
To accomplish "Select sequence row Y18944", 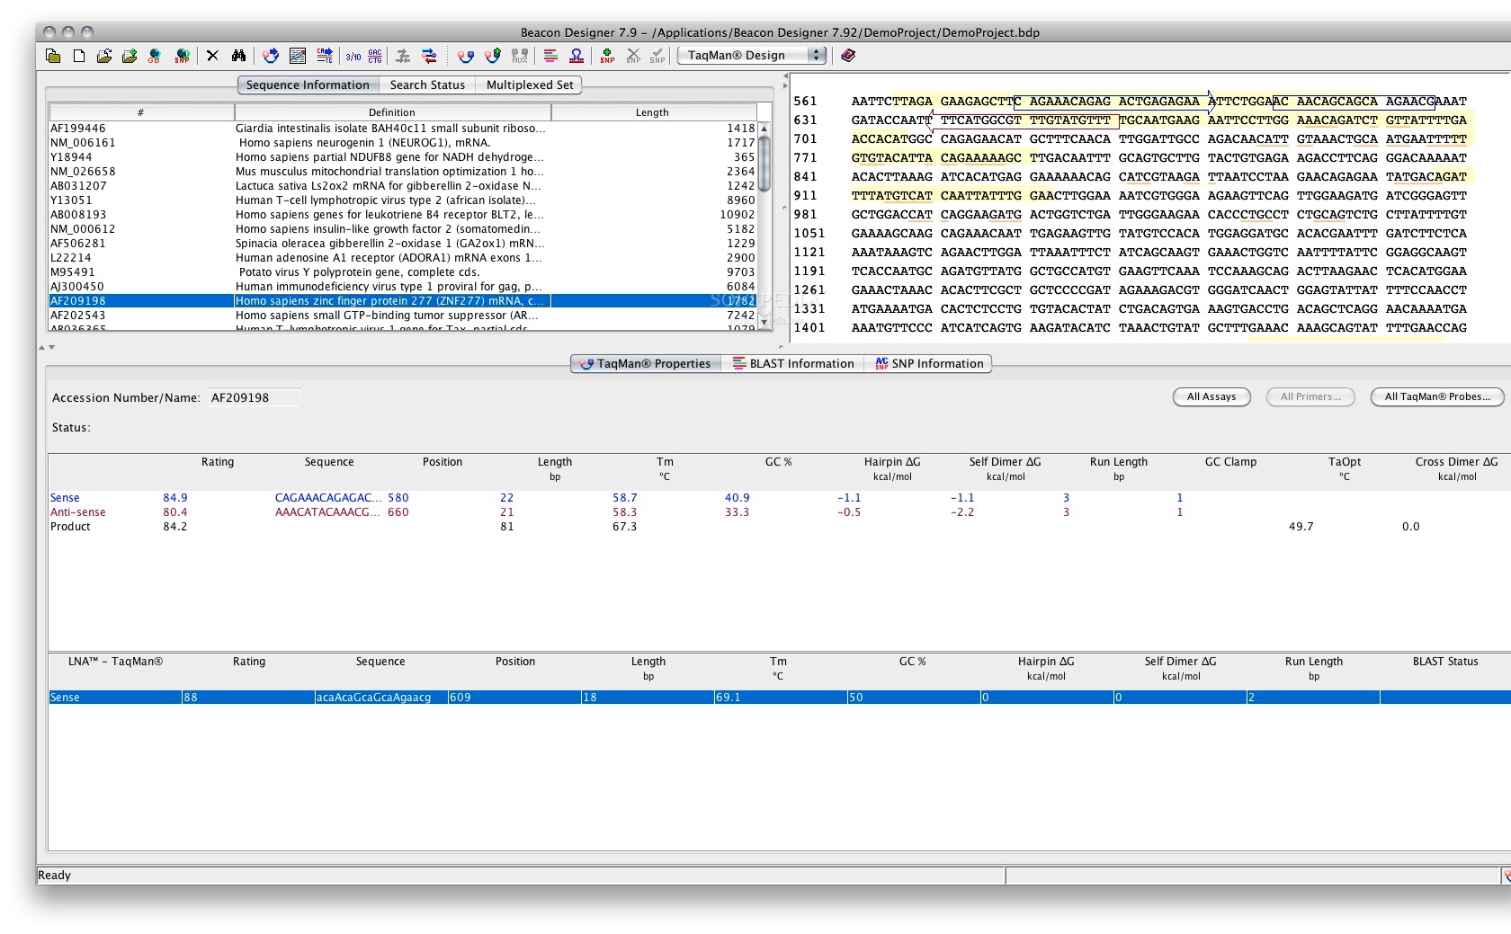I will pos(403,157).
